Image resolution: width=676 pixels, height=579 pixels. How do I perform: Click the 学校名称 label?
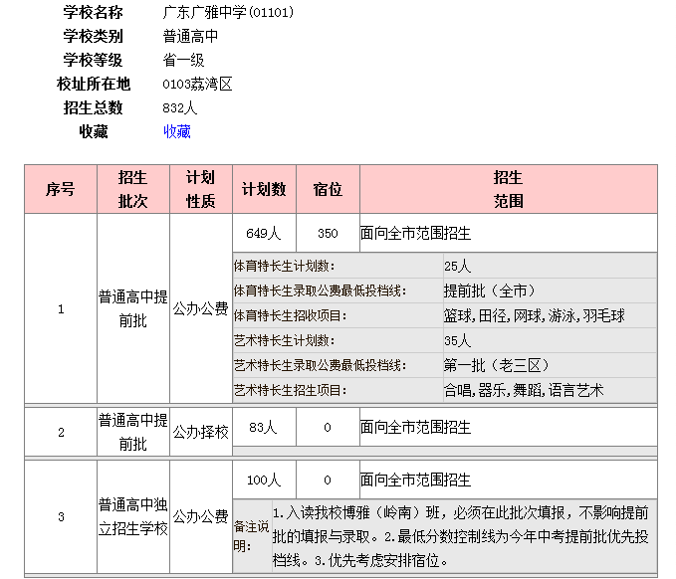[94, 12]
